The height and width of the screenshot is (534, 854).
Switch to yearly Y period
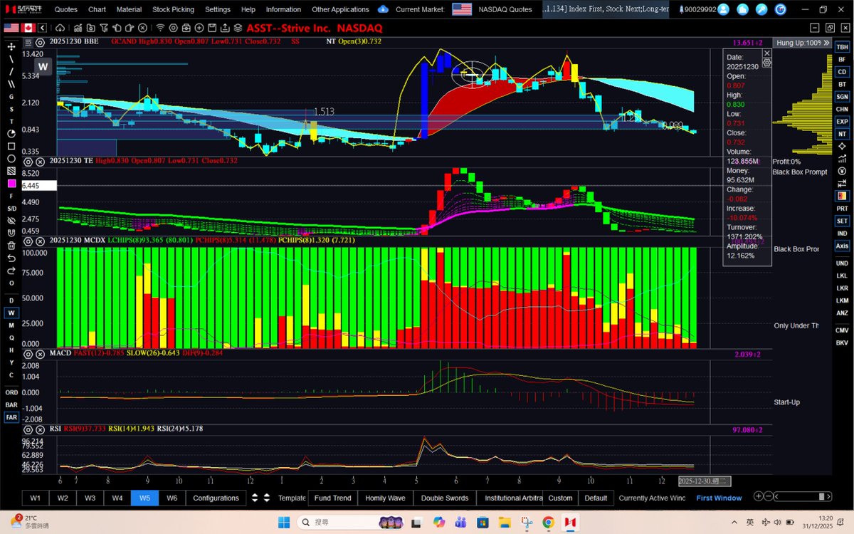tap(11, 362)
